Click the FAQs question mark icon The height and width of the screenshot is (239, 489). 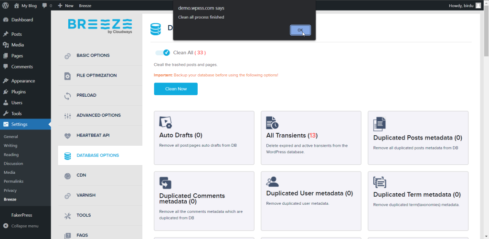pos(67,236)
